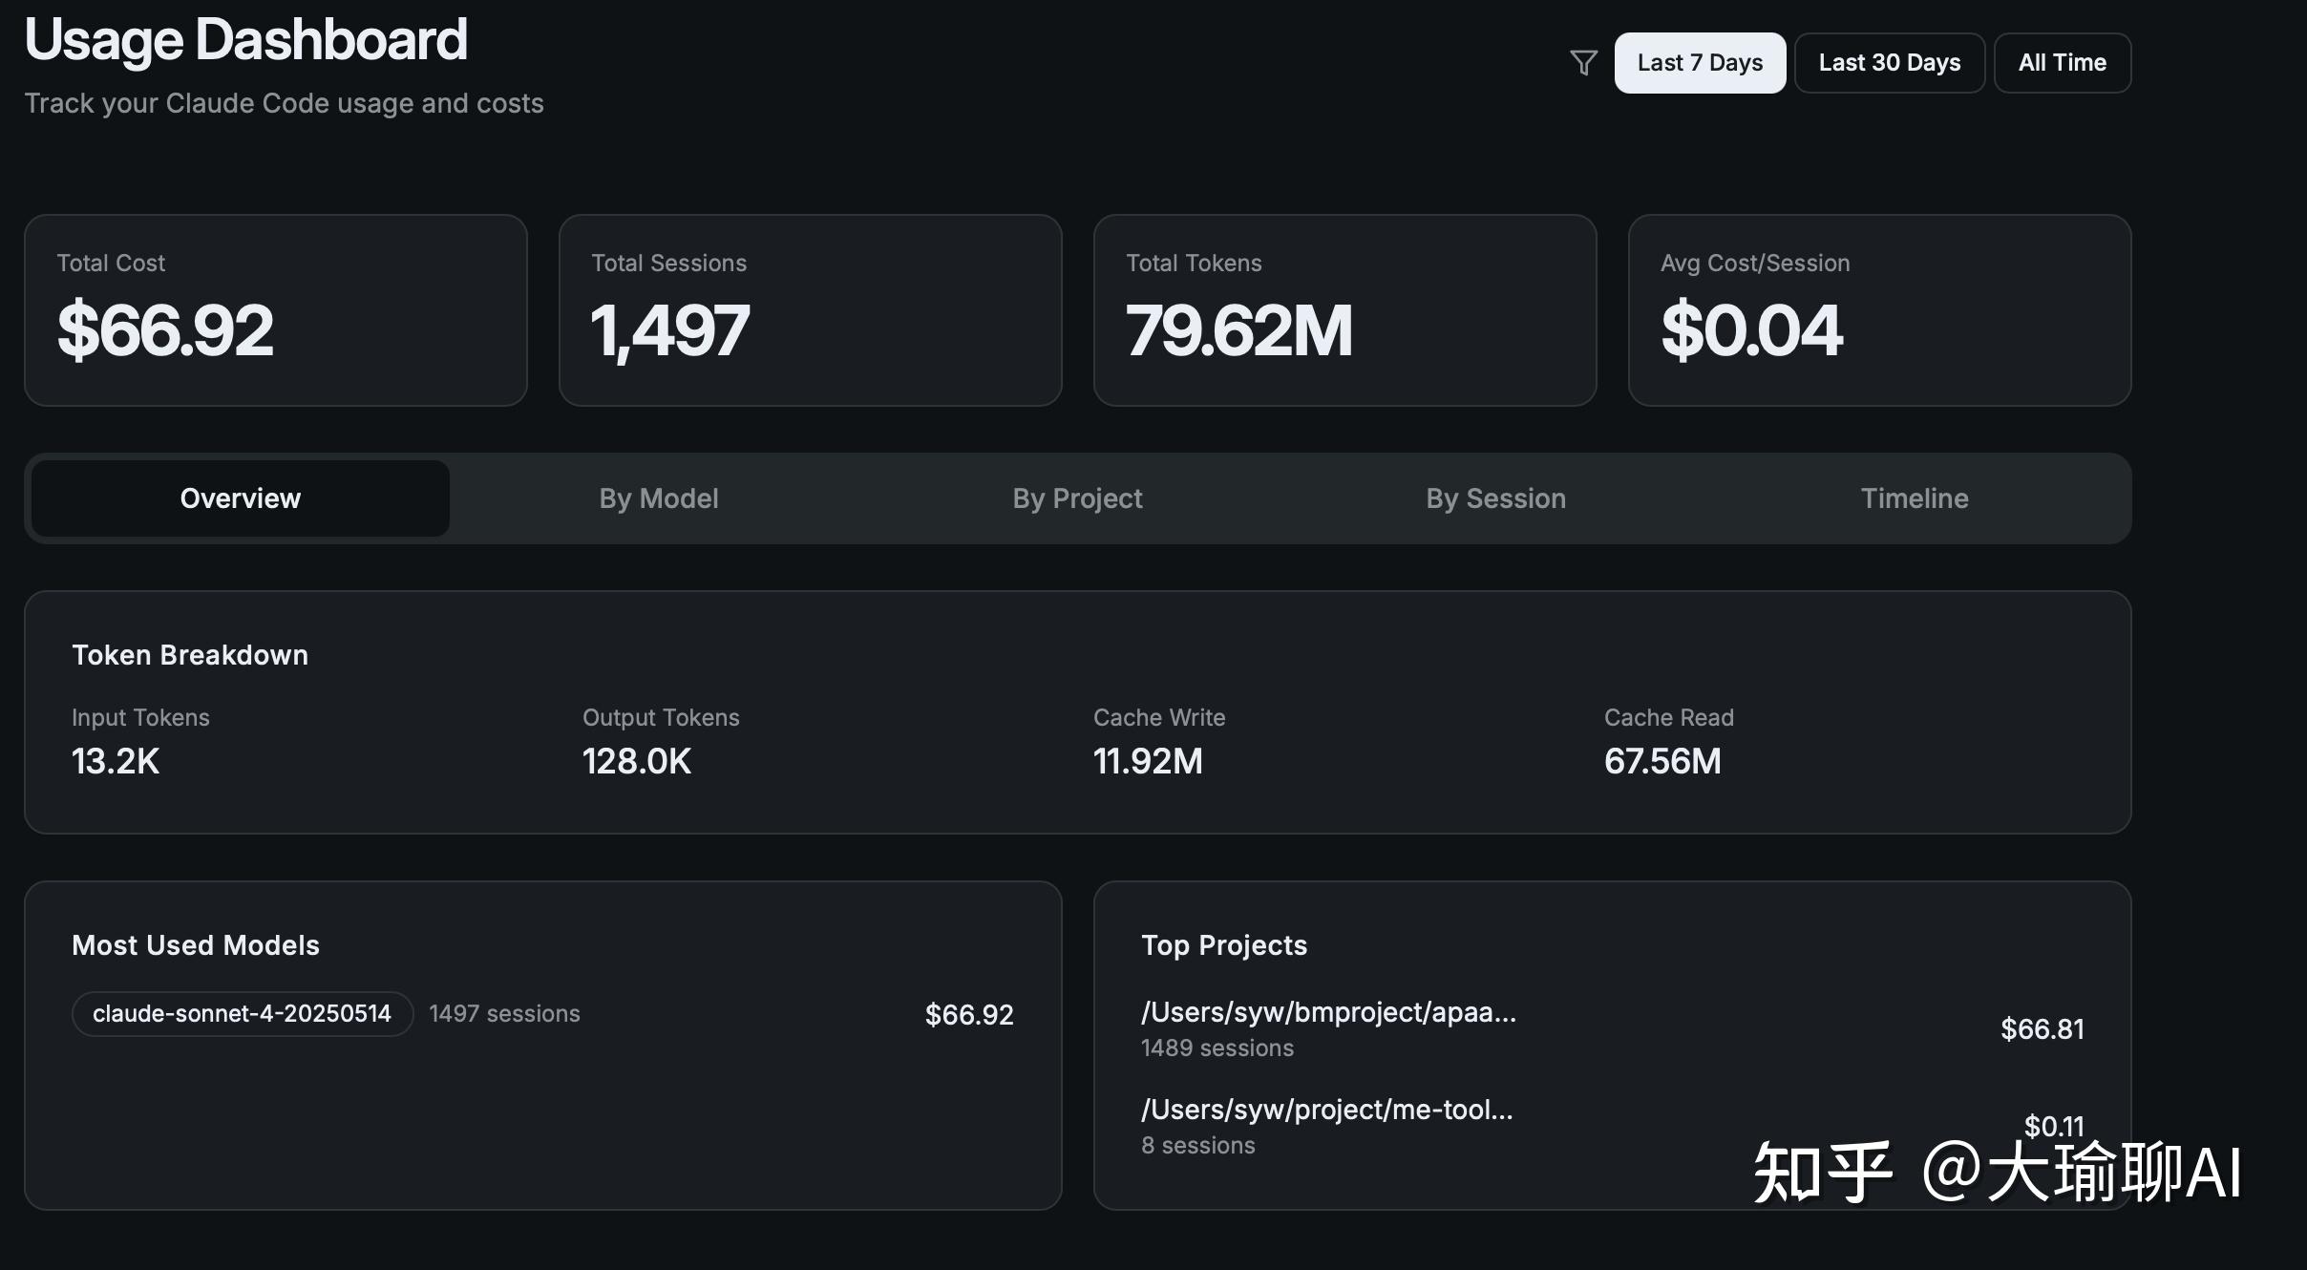Click the Avg Cost/Session card

pyautogui.click(x=1880, y=310)
